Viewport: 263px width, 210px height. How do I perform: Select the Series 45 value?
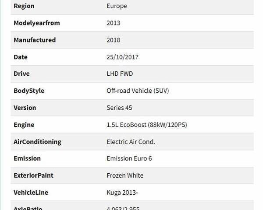(x=119, y=108)
